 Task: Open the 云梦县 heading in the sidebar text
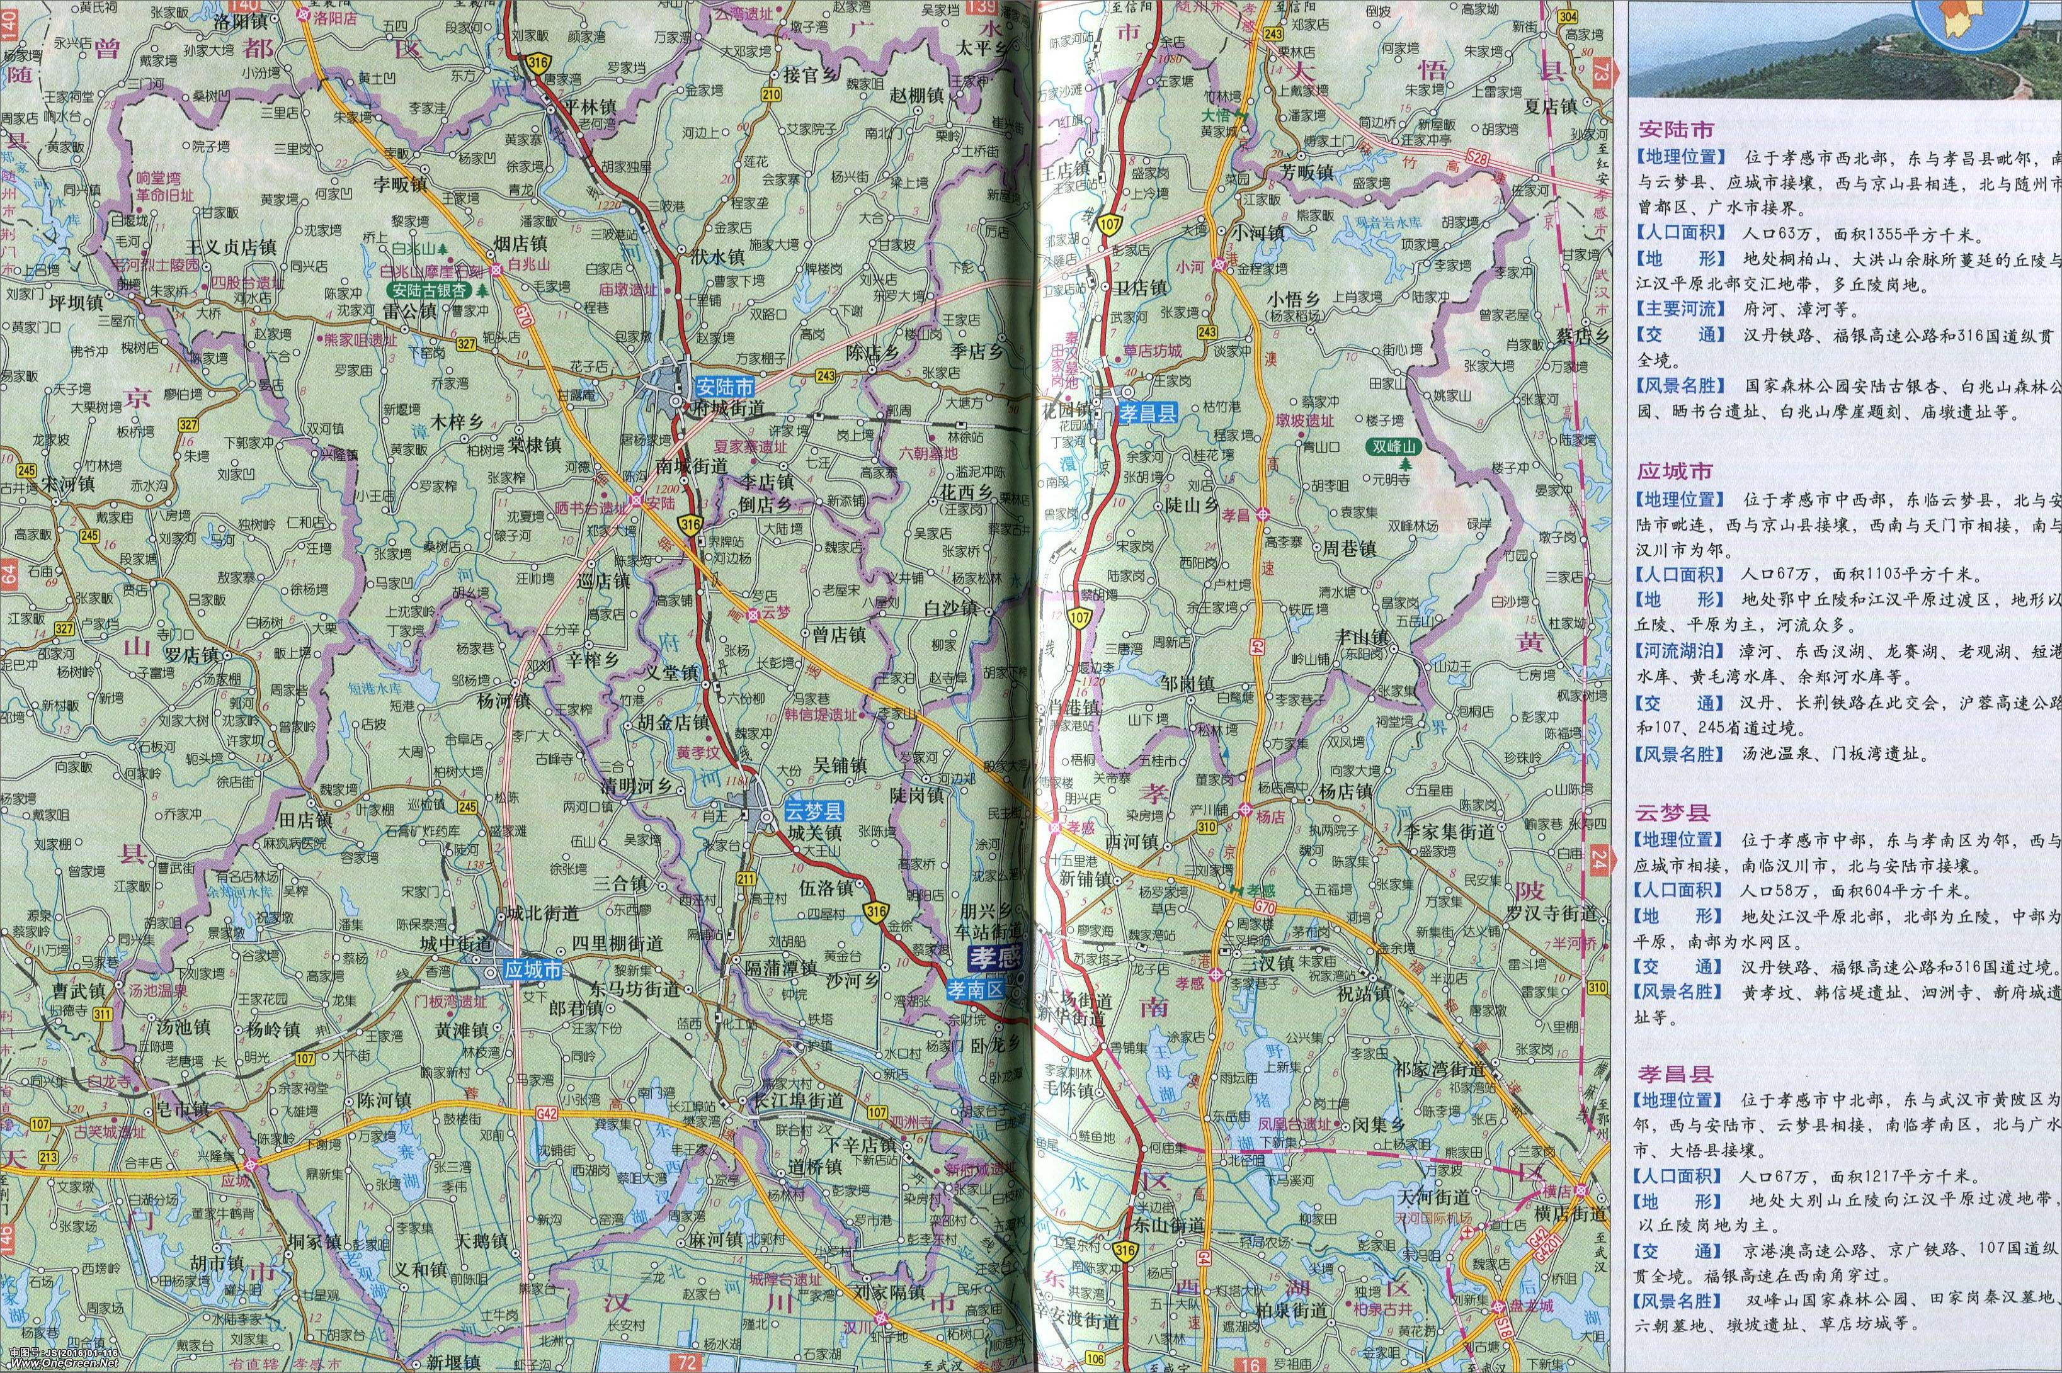point(1674,813)
